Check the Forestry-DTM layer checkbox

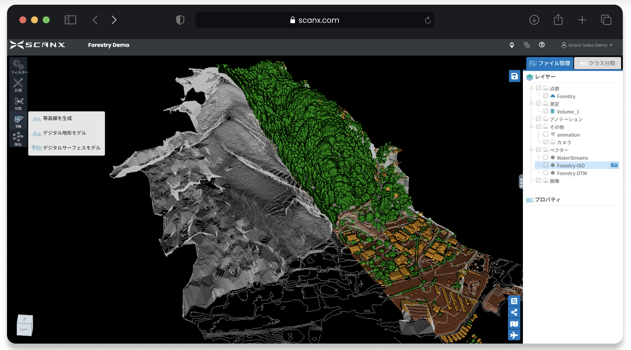pos(545,173)
